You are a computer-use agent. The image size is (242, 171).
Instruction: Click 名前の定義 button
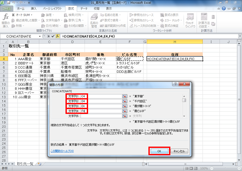click(110, 15)
